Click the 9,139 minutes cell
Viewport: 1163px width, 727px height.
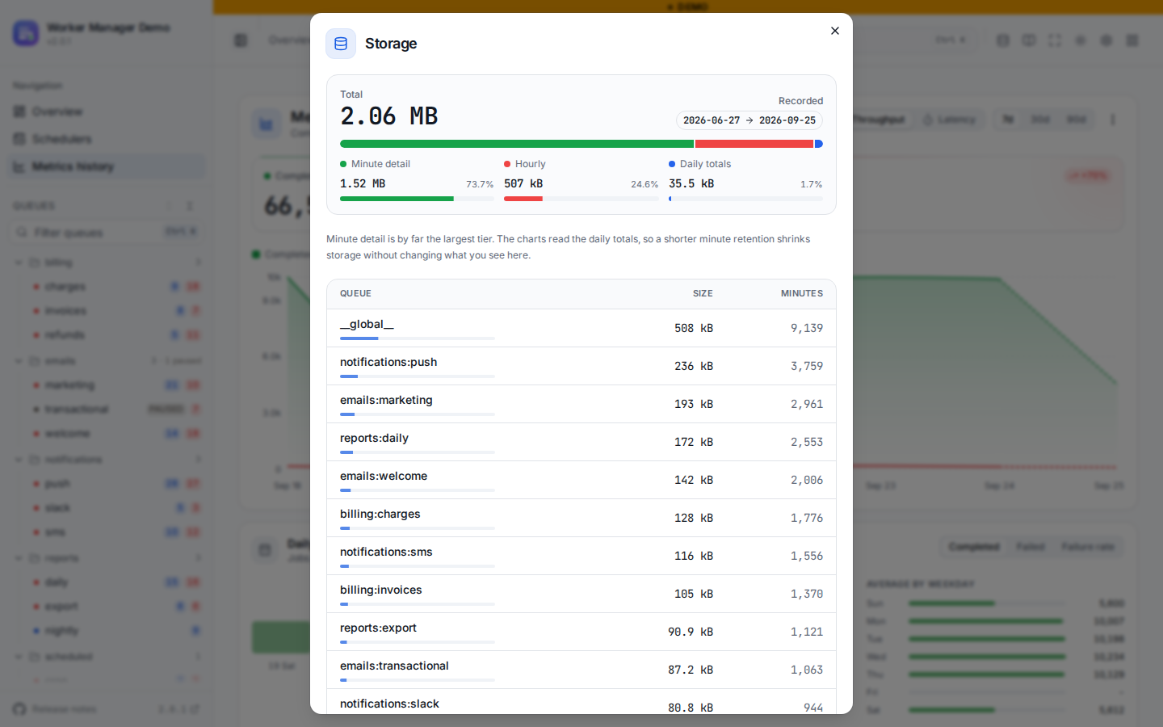click(x=807, y=329)
